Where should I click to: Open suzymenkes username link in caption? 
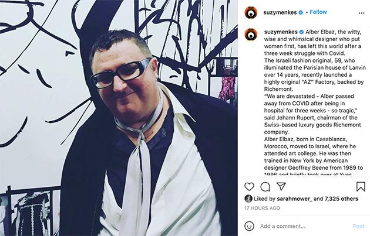[x=281, y=32]
